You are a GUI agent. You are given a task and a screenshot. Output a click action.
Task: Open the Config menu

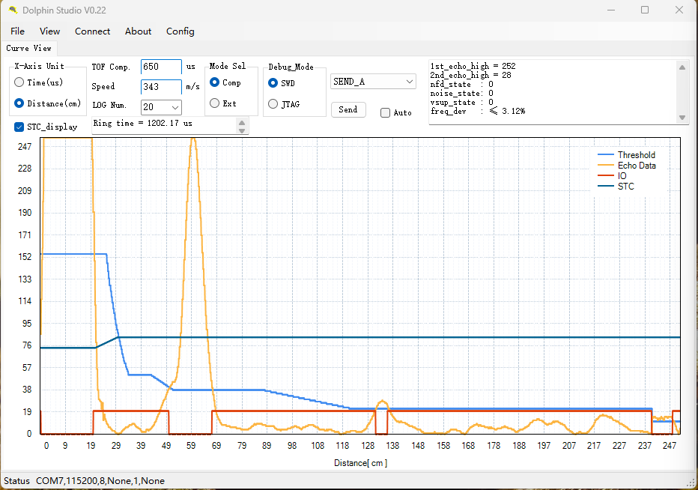(x=180, y=31)
